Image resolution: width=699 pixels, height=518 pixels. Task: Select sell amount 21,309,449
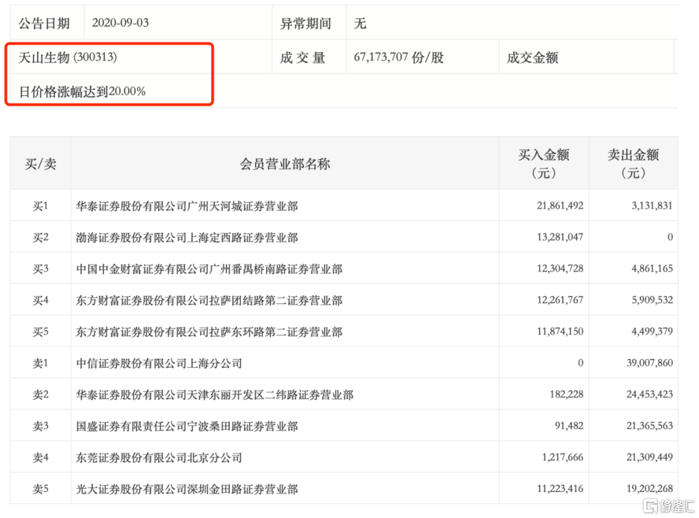(x=650, y=457)
